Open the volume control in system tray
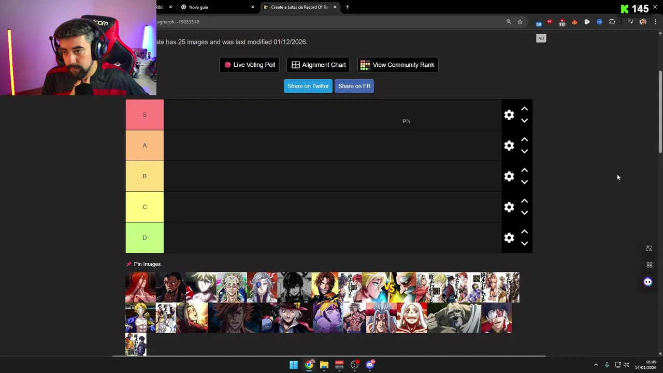The height and width of the screenshot is (373, 663). 626,365
